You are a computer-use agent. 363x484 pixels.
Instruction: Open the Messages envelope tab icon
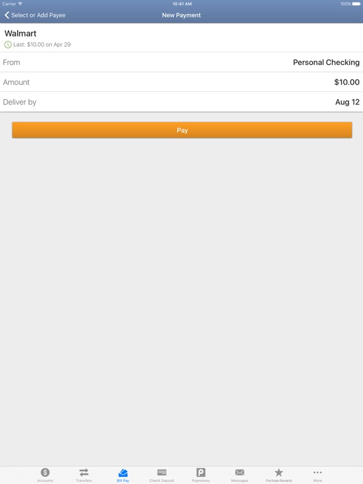point(239,472)
